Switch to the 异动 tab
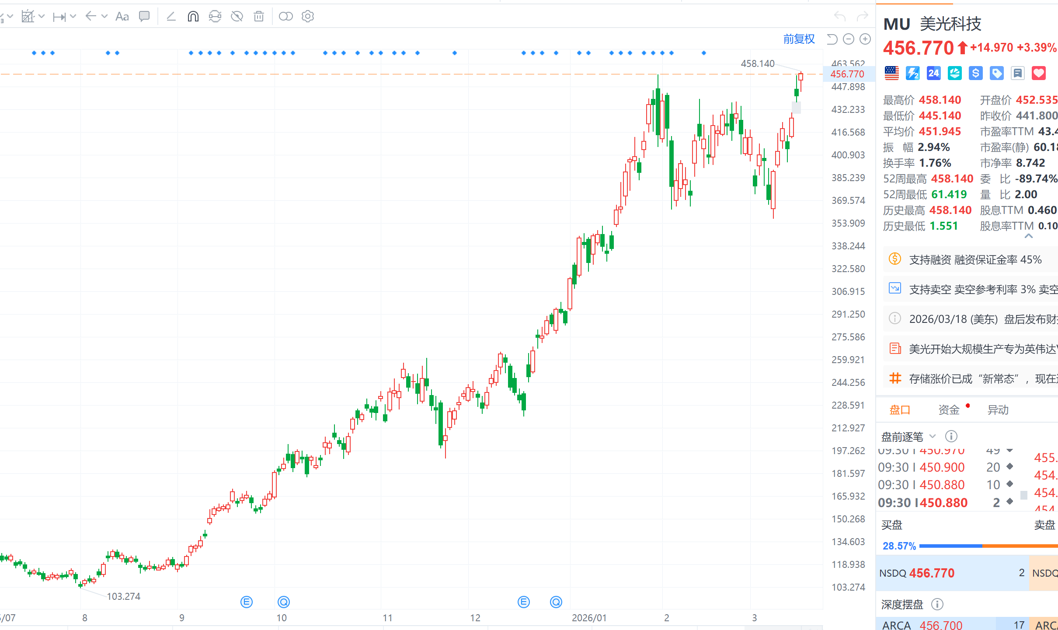The image size is (1058, 630). tap(998, 410)
